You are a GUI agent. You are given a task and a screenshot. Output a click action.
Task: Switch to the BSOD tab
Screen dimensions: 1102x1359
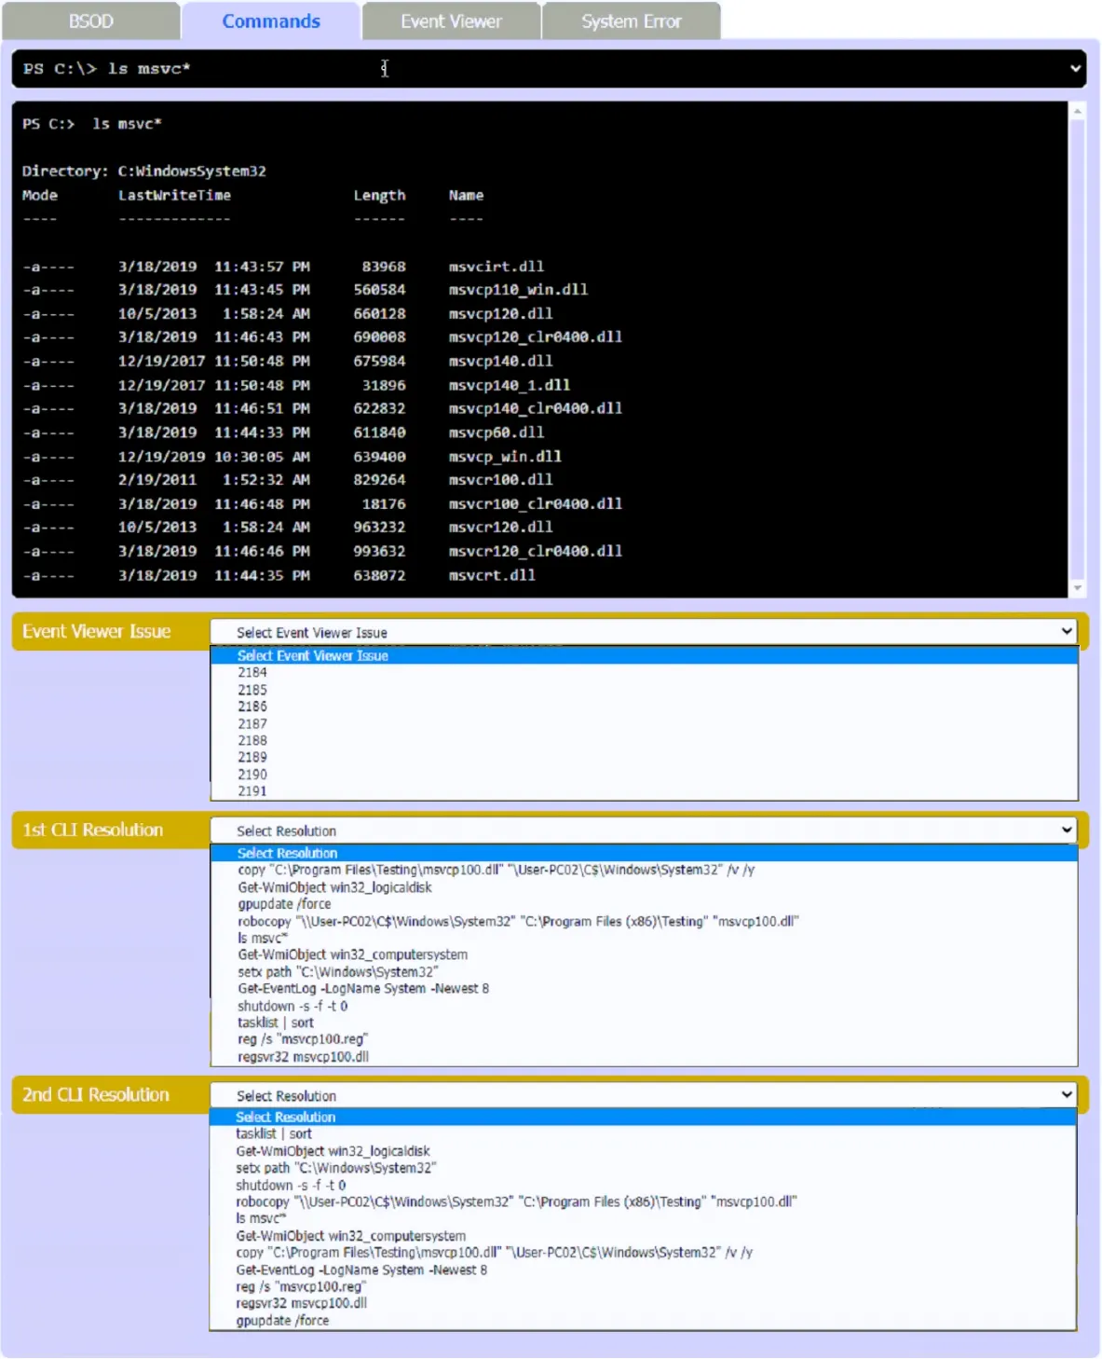[90, 21]
